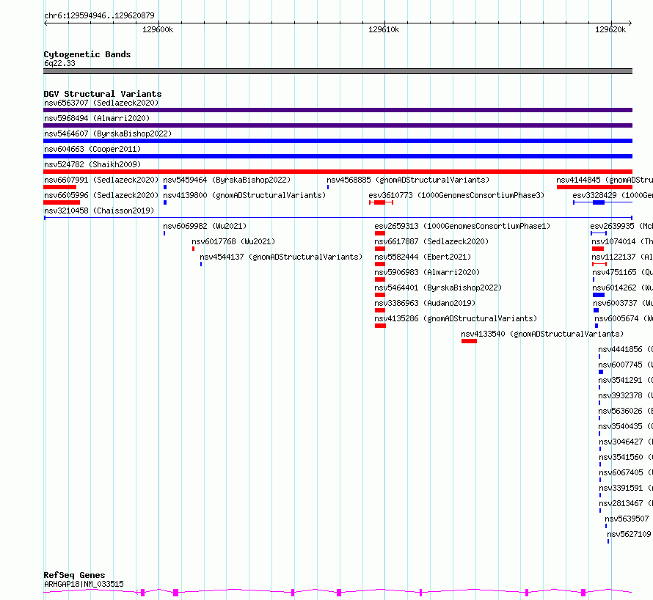Click nsv5627109 variant label
Screen dimensions: 653x600
point(629,534)
